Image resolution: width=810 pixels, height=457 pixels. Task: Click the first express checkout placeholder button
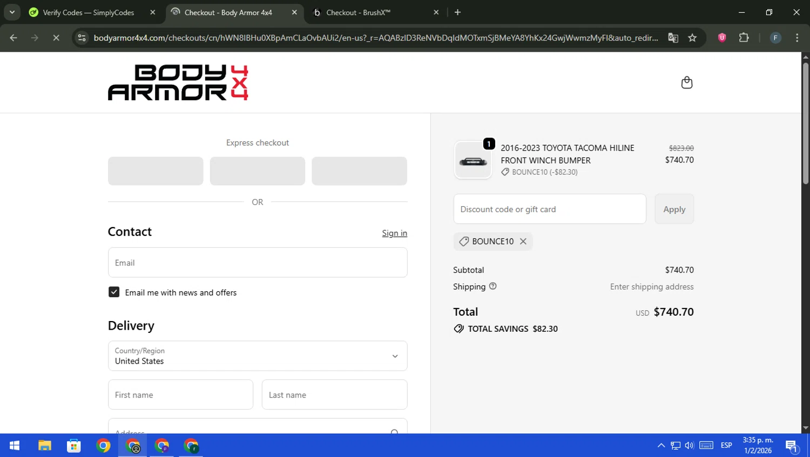coord(156,171)
